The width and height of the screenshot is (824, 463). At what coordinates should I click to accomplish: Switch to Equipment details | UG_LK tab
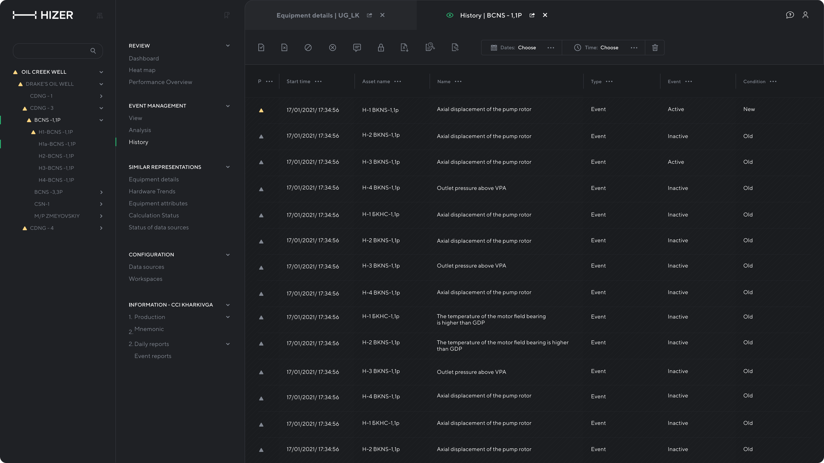[x=318, y=15]
